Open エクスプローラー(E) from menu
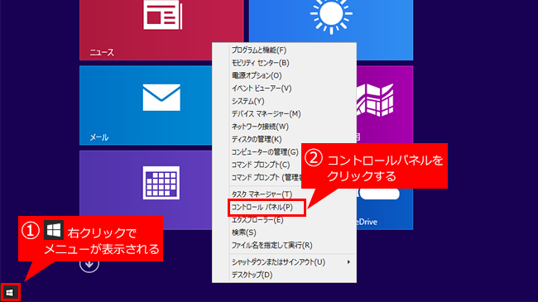 tap(284, 220)
